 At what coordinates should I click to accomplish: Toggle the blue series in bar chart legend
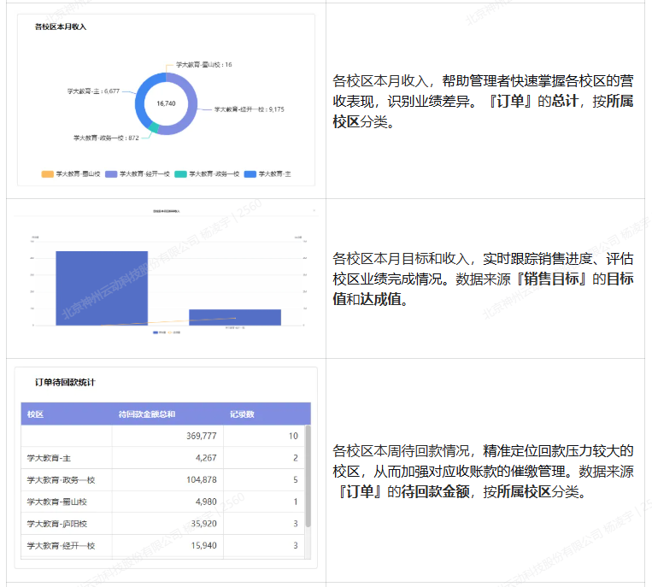coord(155,332)
